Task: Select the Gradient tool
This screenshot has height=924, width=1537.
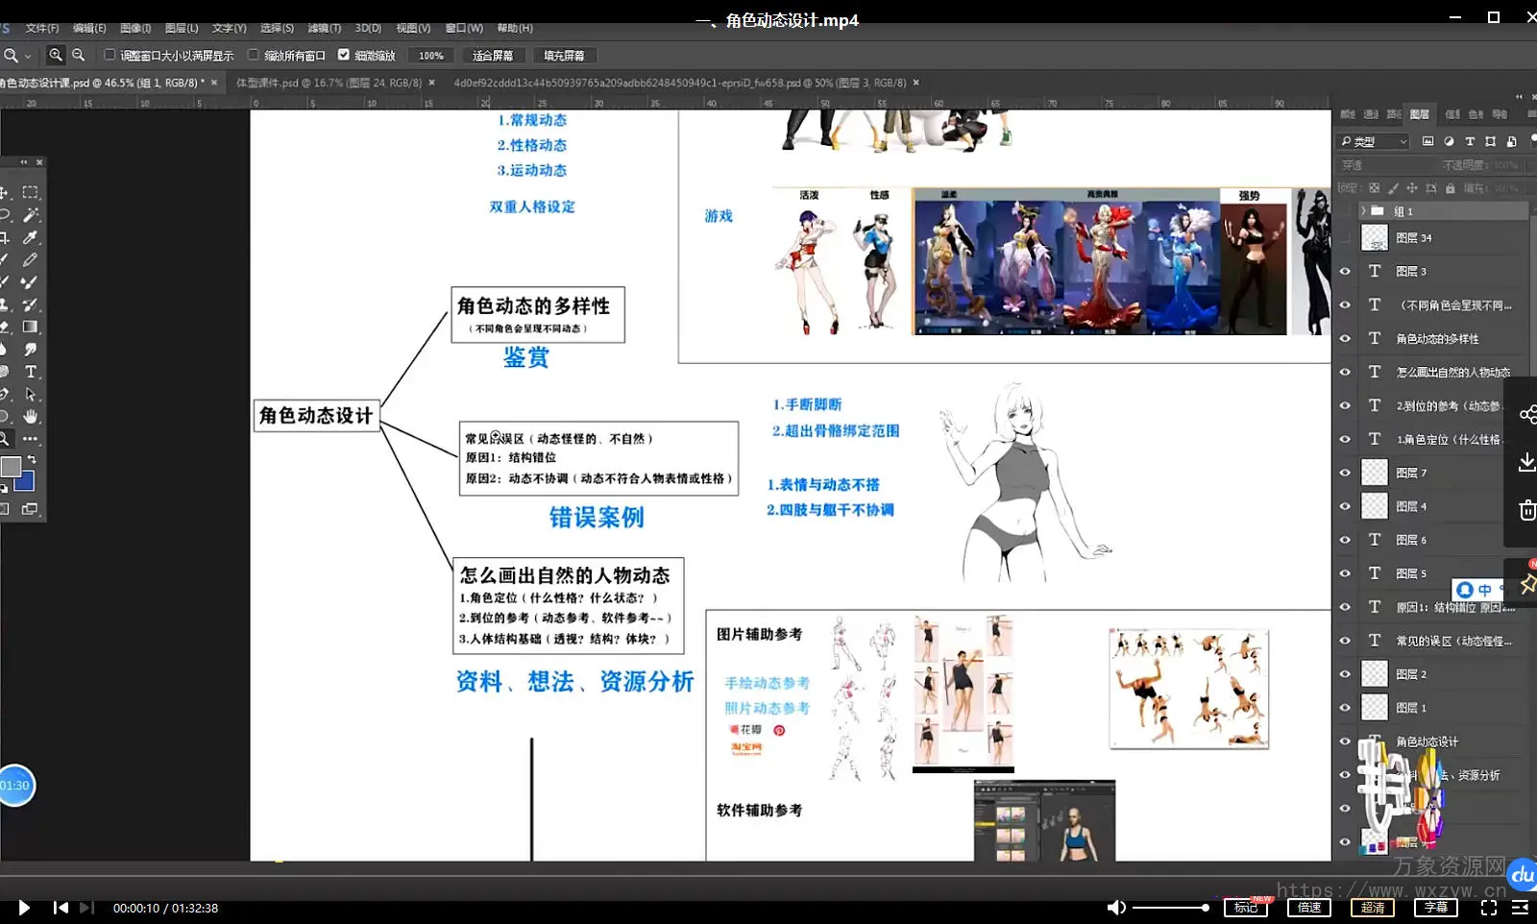Action: click(x=31, y=328)
